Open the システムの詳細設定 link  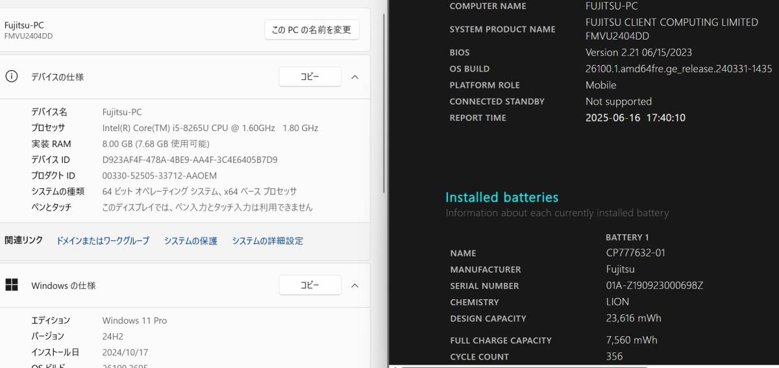(x=267, y=241)
